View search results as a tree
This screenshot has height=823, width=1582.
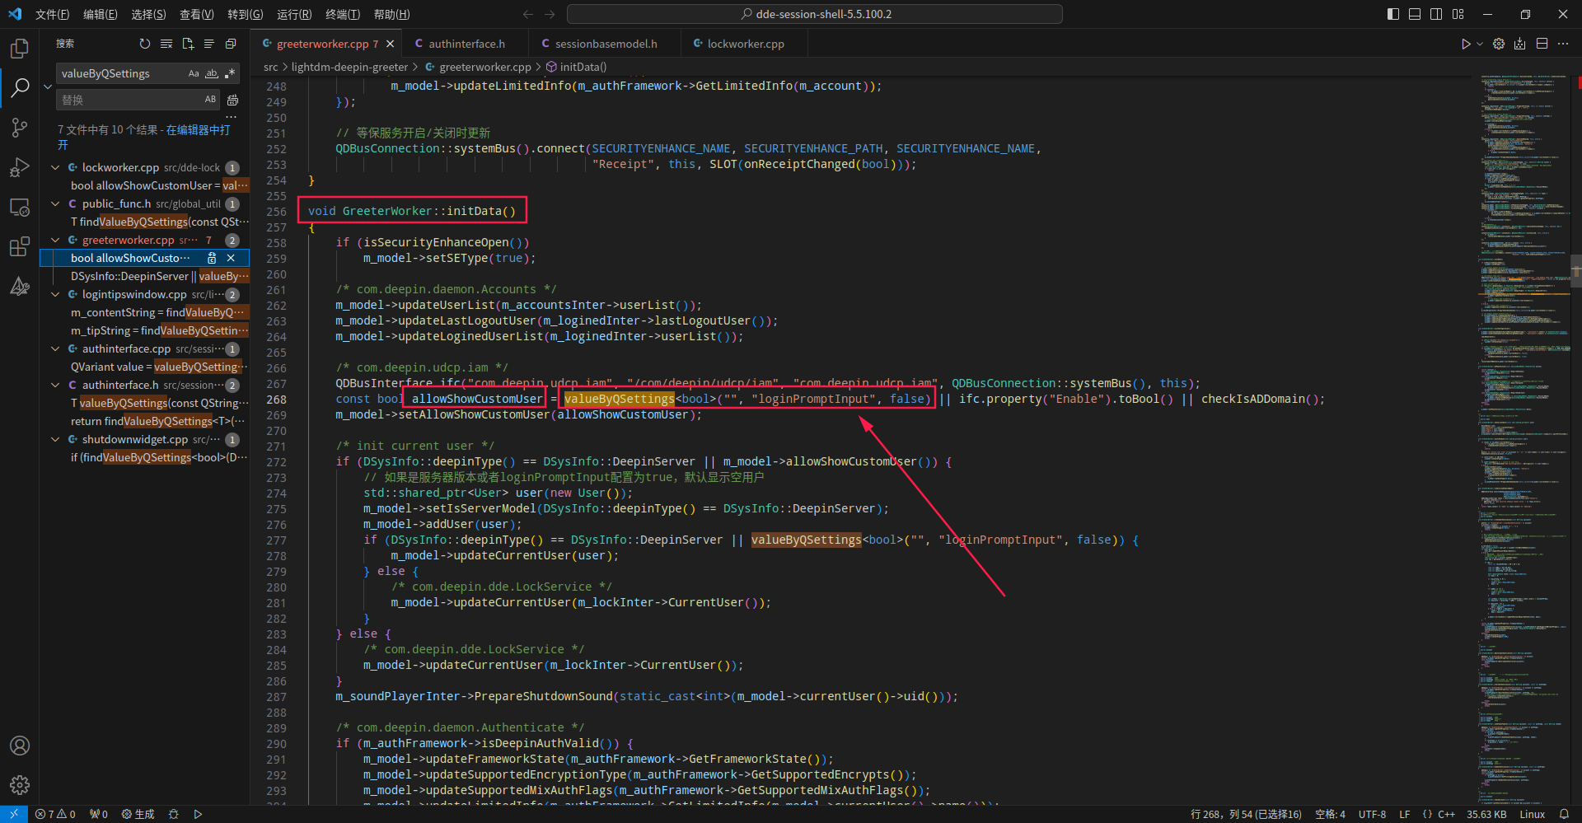pyautogui.click(x=209, y=44)
